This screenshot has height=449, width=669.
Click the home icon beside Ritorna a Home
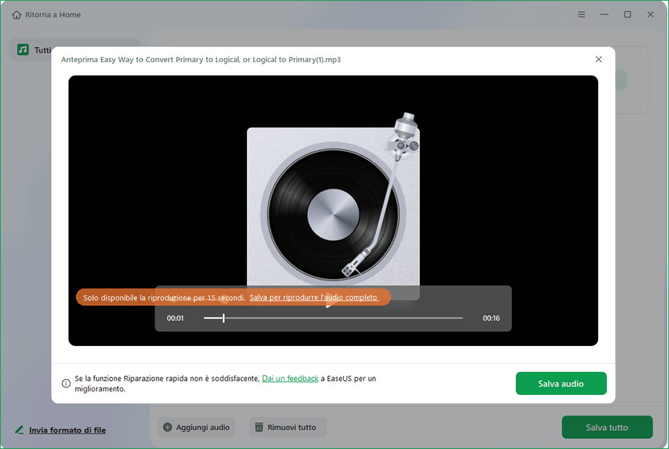tap(17, 15)
